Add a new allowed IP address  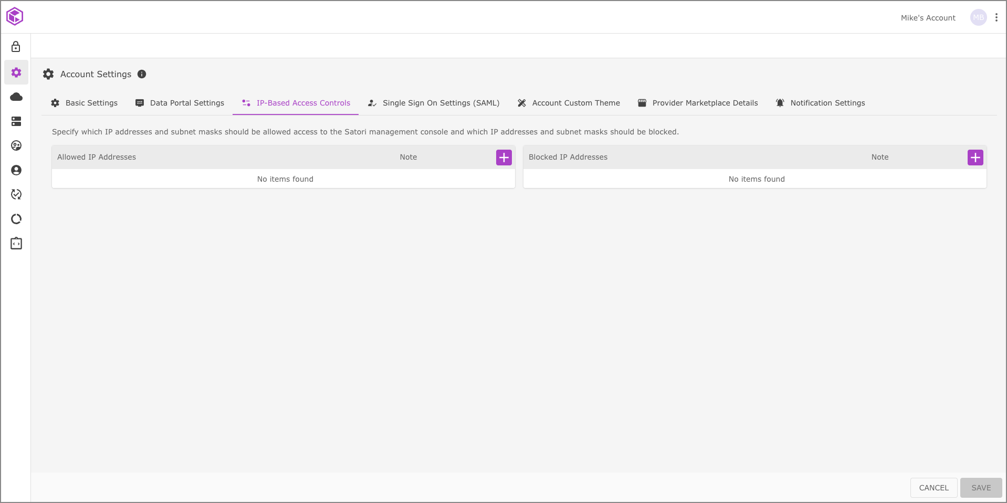click(x=503, y=158)
